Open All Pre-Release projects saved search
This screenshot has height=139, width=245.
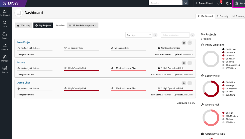tap(83, 25)
